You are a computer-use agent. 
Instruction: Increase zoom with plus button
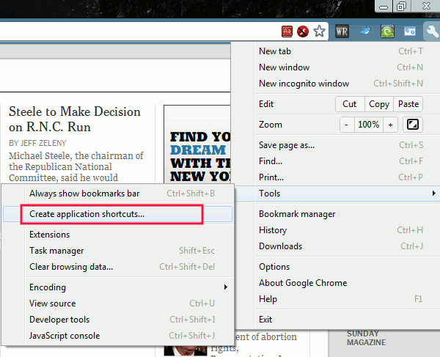[390, 125]
